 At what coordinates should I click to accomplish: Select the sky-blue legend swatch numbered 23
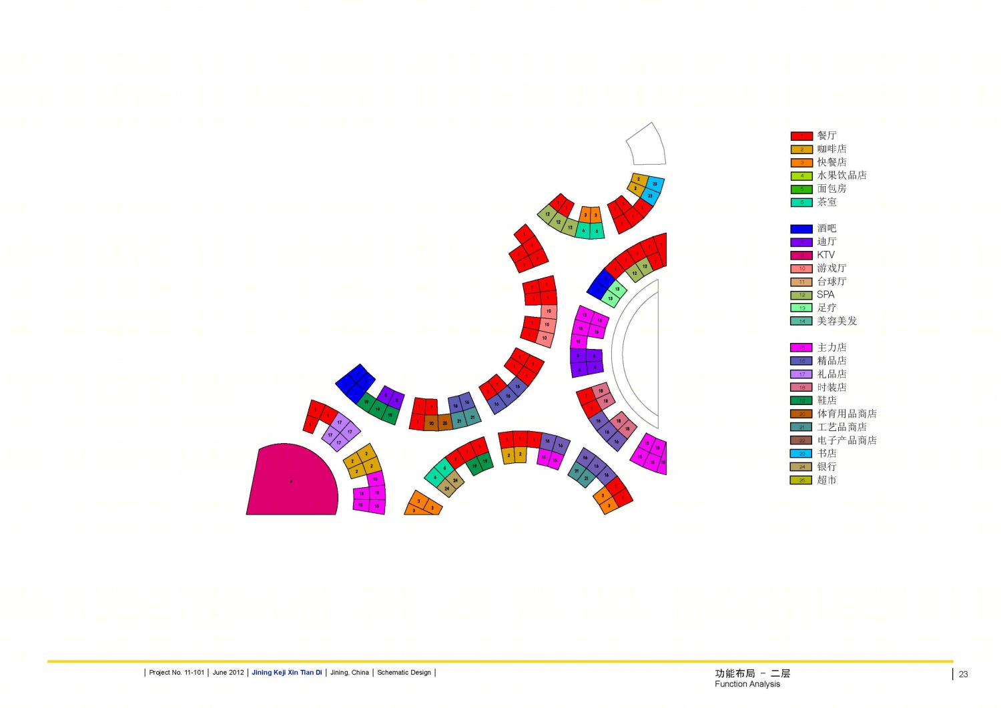point(801,454)
